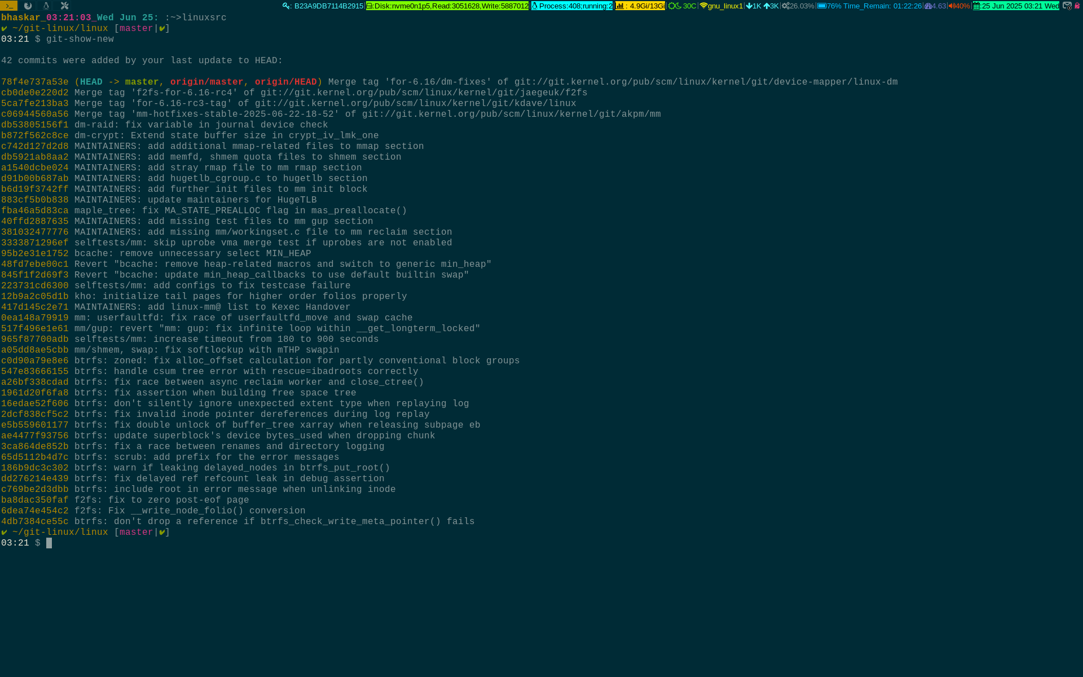Click commit 517f496e1e61 mm/gup revert line
1083x677 pixels.
(x=241, y=328)
